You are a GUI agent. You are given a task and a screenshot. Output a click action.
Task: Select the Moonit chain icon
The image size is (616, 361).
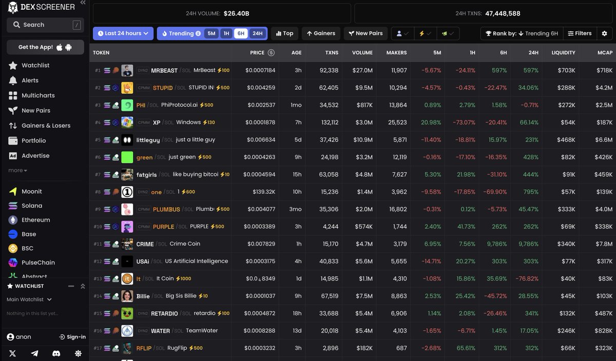[x=13, y=191]
